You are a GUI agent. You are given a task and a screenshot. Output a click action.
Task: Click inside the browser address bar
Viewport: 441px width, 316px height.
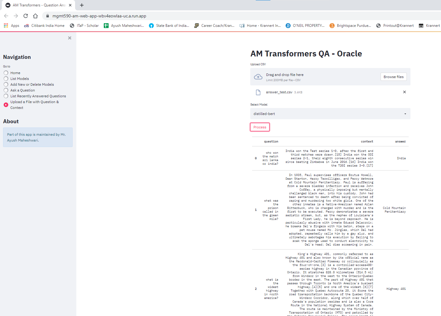click(x=122, y=16)
